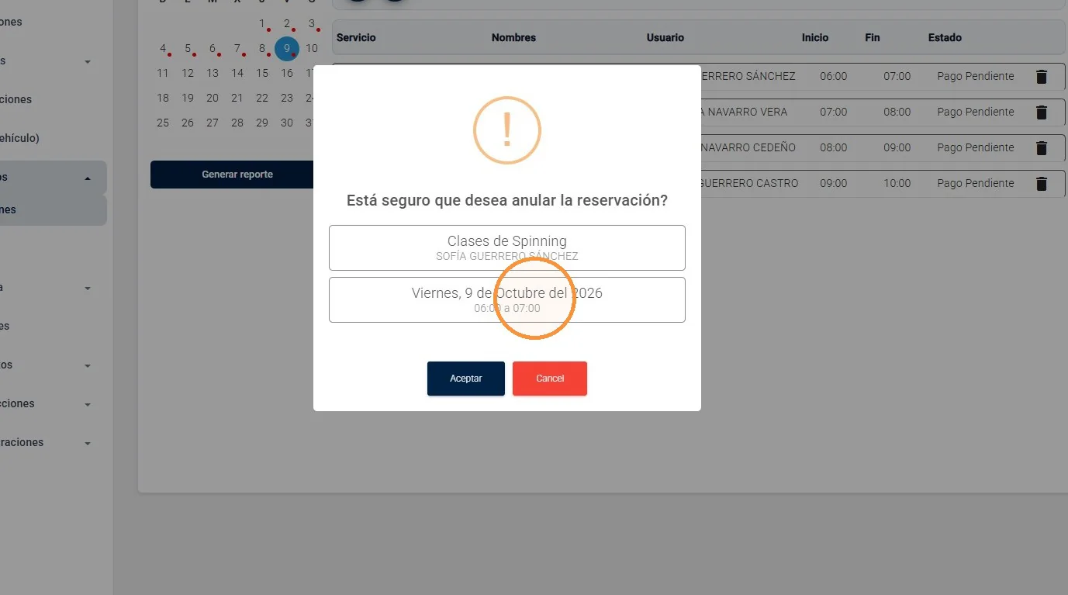This screenshot has width=1068, height=595.
Task: Click the dialog question about anular la reservación
Action: 507,200
